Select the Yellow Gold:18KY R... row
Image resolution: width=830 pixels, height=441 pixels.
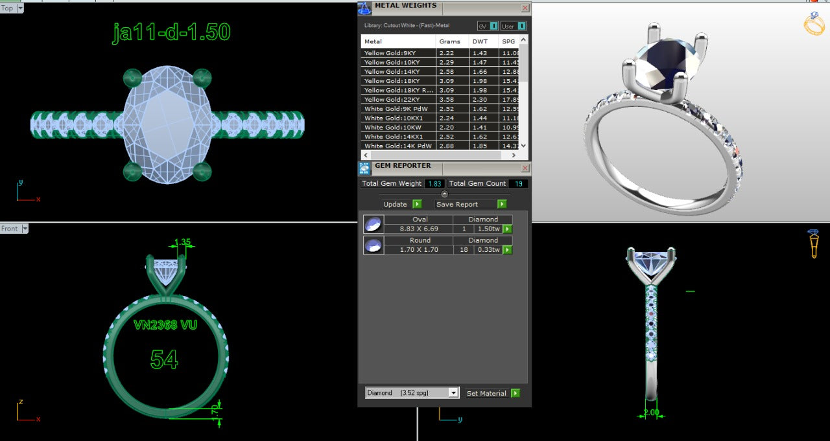(440, 90)
